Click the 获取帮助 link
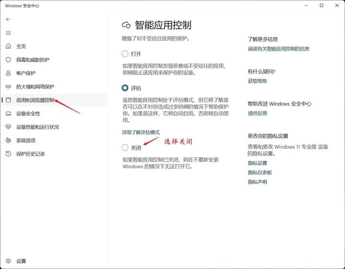The image size is (345, 269). [257, 81]
